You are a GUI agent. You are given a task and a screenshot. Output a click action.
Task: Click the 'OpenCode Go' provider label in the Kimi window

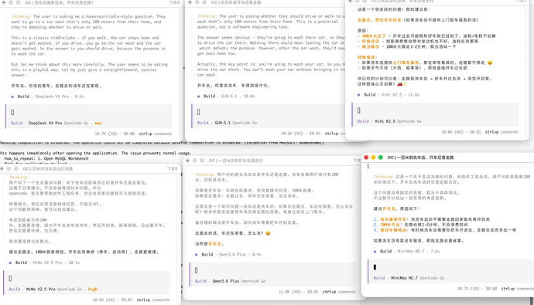[409, 121]
